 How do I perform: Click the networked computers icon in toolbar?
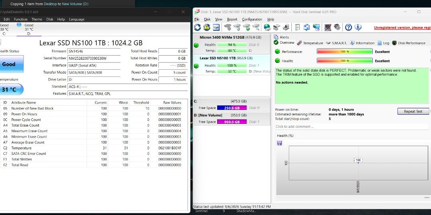pos(316,27)
